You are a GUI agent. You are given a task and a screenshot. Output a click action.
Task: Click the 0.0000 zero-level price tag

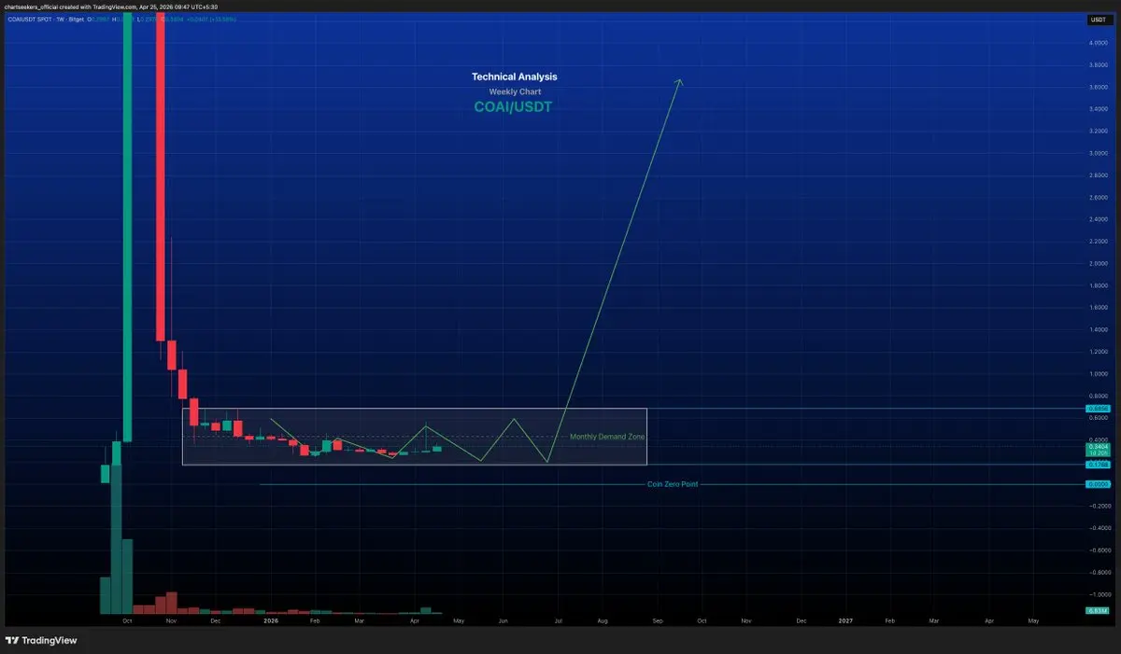pos(1097,484)
